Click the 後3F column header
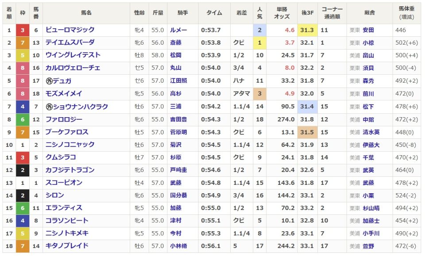The width and height of the screenshot is (425, 256). (307, 13)
